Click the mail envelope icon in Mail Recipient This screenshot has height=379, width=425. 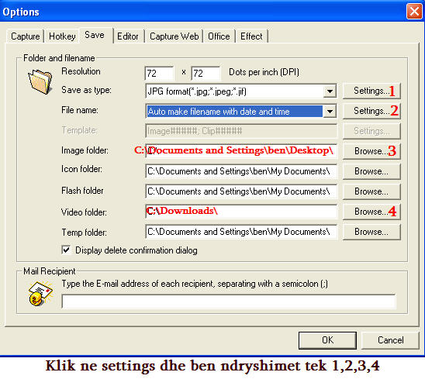[x=40, y=294]
